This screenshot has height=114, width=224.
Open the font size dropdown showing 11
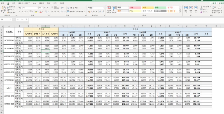click(x=43, y=8)
